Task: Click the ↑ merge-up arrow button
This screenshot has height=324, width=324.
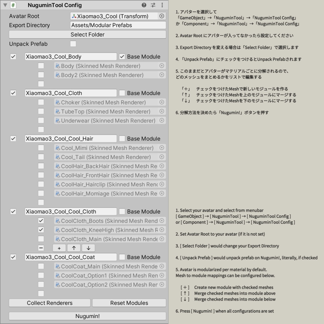Action: pos(73,248)
